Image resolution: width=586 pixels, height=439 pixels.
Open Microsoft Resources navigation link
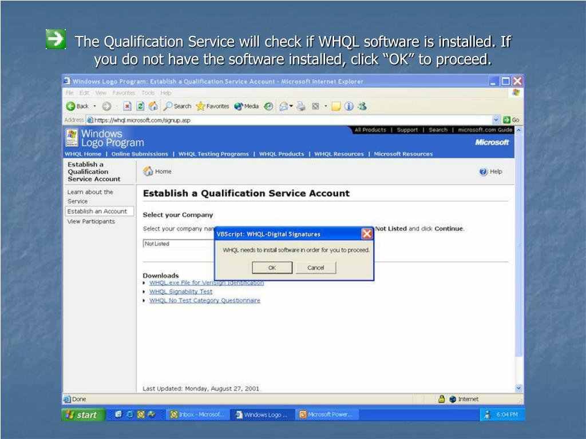[403, 154]
